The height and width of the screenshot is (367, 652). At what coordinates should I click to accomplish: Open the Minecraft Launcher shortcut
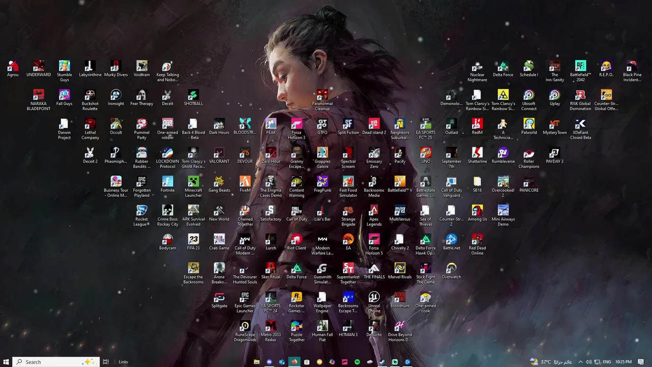pyautogui.click(x=194, y=187)
